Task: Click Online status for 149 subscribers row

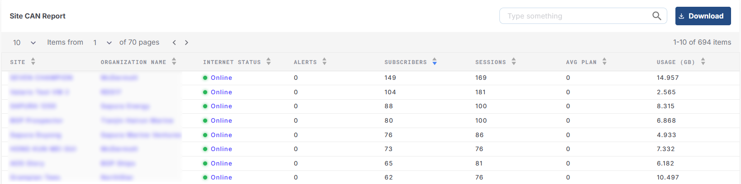Action: (x=221, y=78)
